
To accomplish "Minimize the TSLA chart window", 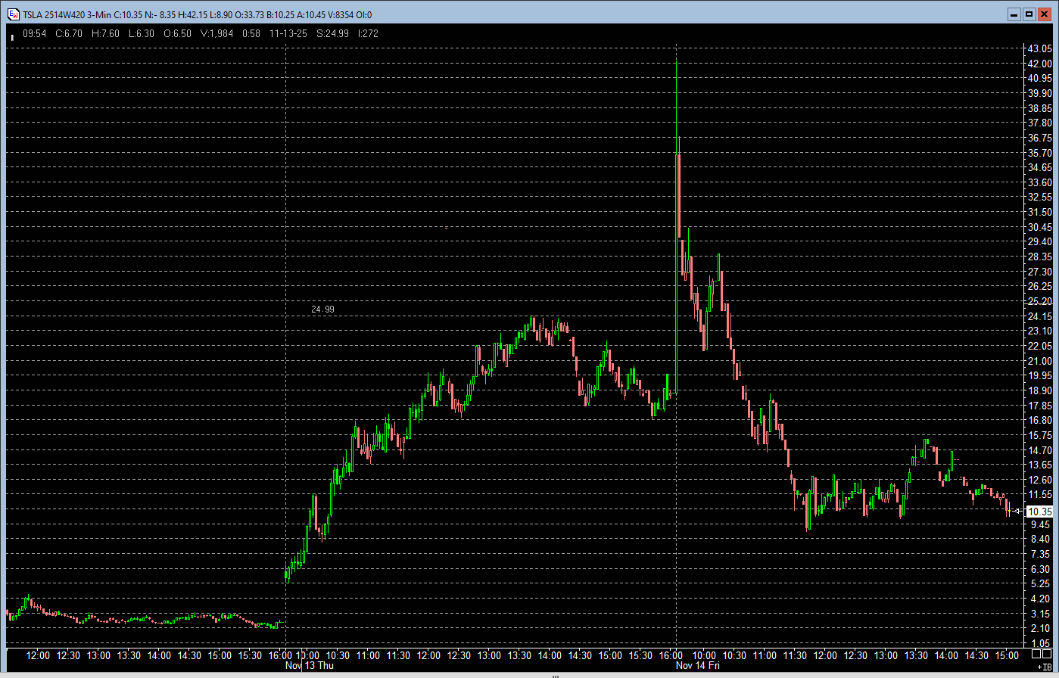I will point(1014,14).
